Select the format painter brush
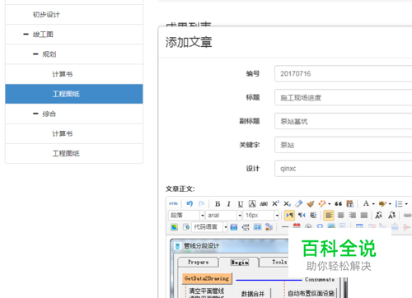 point(311,204)
